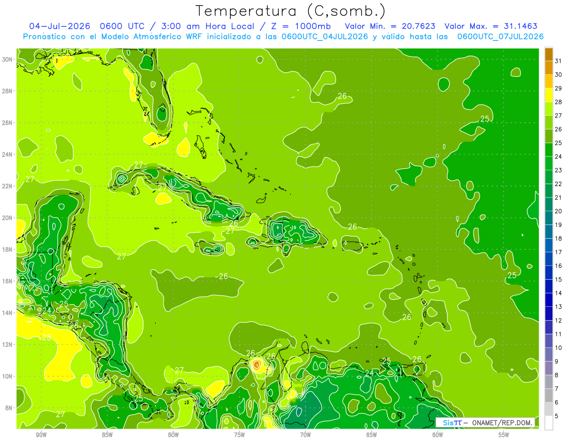Click the '24N' latitude axis label

7,155
